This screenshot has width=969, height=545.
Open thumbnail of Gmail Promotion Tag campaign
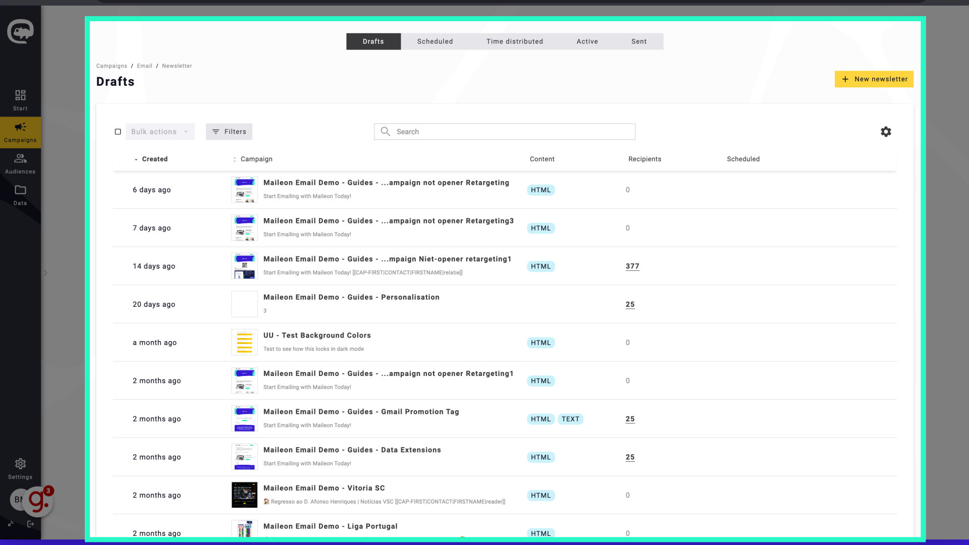[x=245, y=419]
